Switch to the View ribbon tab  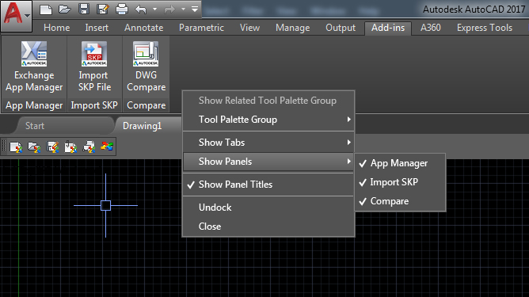(x=249, y=28)
